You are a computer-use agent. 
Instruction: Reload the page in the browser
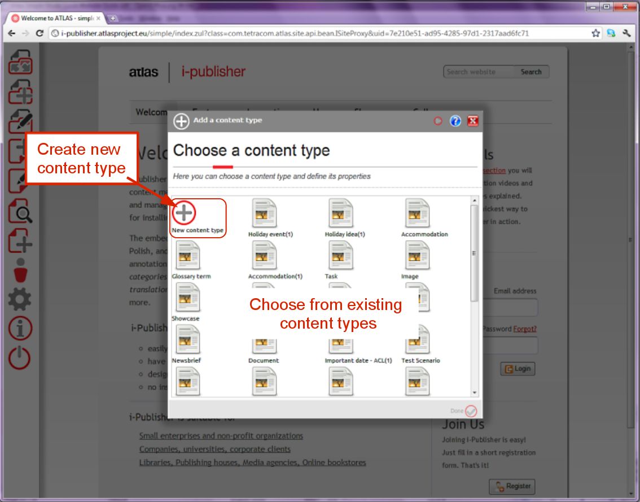[x=40, y=33]
